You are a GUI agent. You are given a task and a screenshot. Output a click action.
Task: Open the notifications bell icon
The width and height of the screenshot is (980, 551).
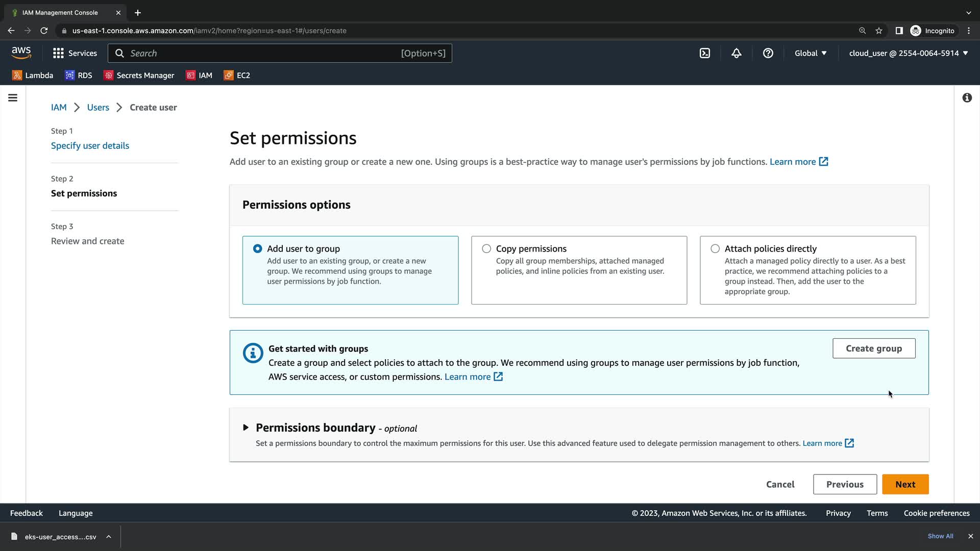coord(736,53)
